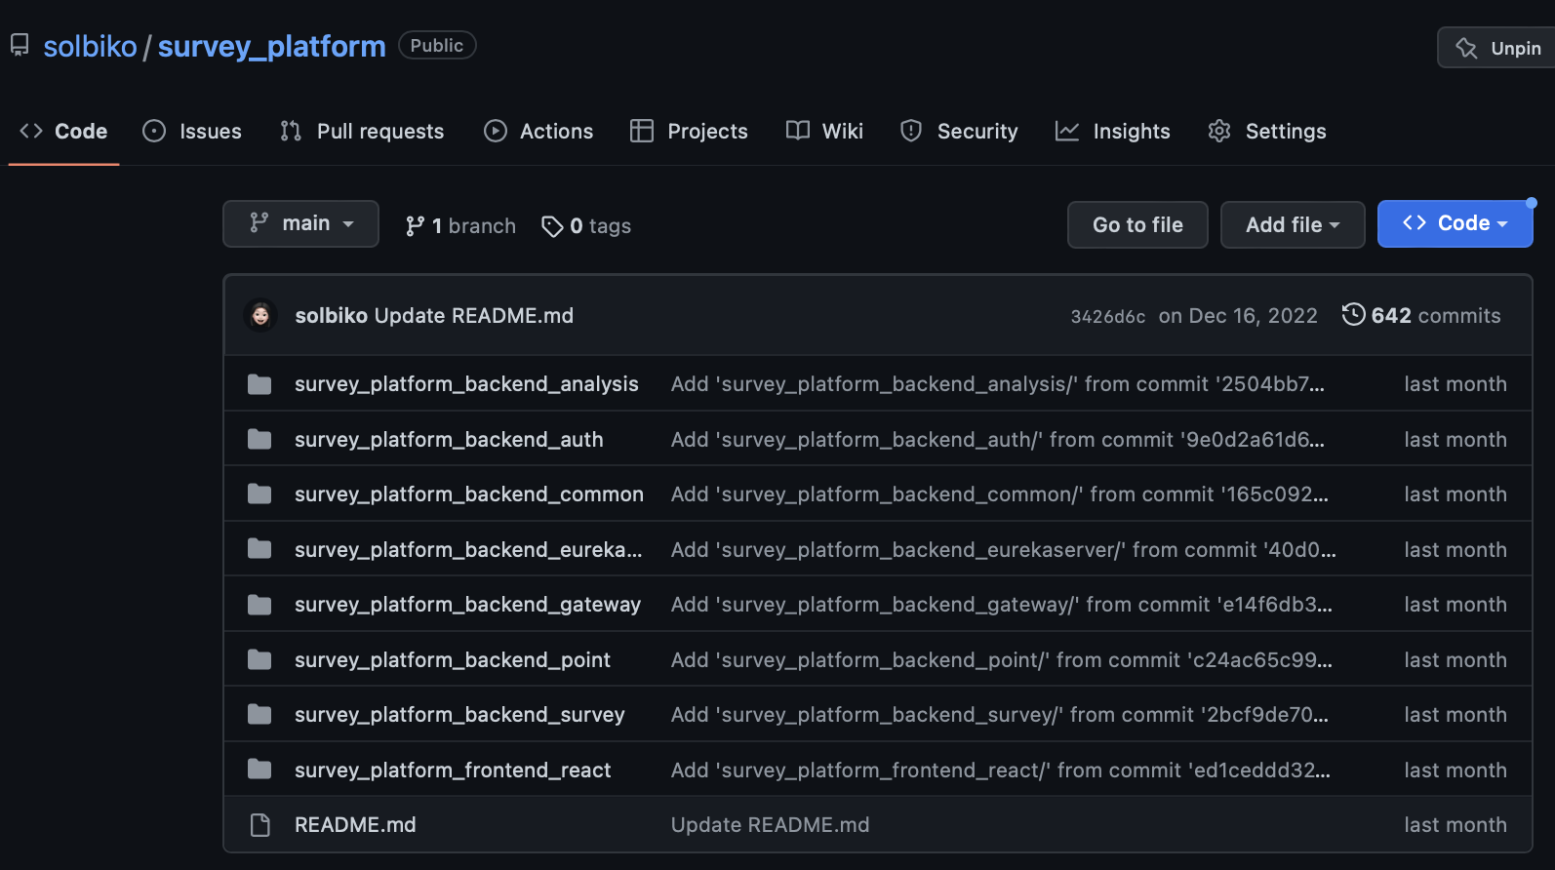Open the Update README.md latest commit message
This screenshot has height=870, width=1555.
pos(474,316)
